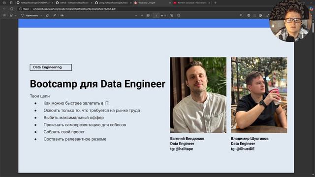The image size is (315, 177).
Task: Rotate the PDF page
Action: [x=171, y=15]
